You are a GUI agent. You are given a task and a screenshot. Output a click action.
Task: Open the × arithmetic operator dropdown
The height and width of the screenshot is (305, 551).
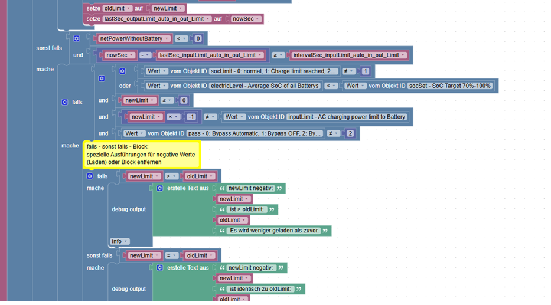pos(174,117)
